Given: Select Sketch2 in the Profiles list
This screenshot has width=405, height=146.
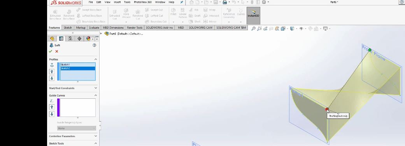Looking at the screenshot, I should (77, 69).
